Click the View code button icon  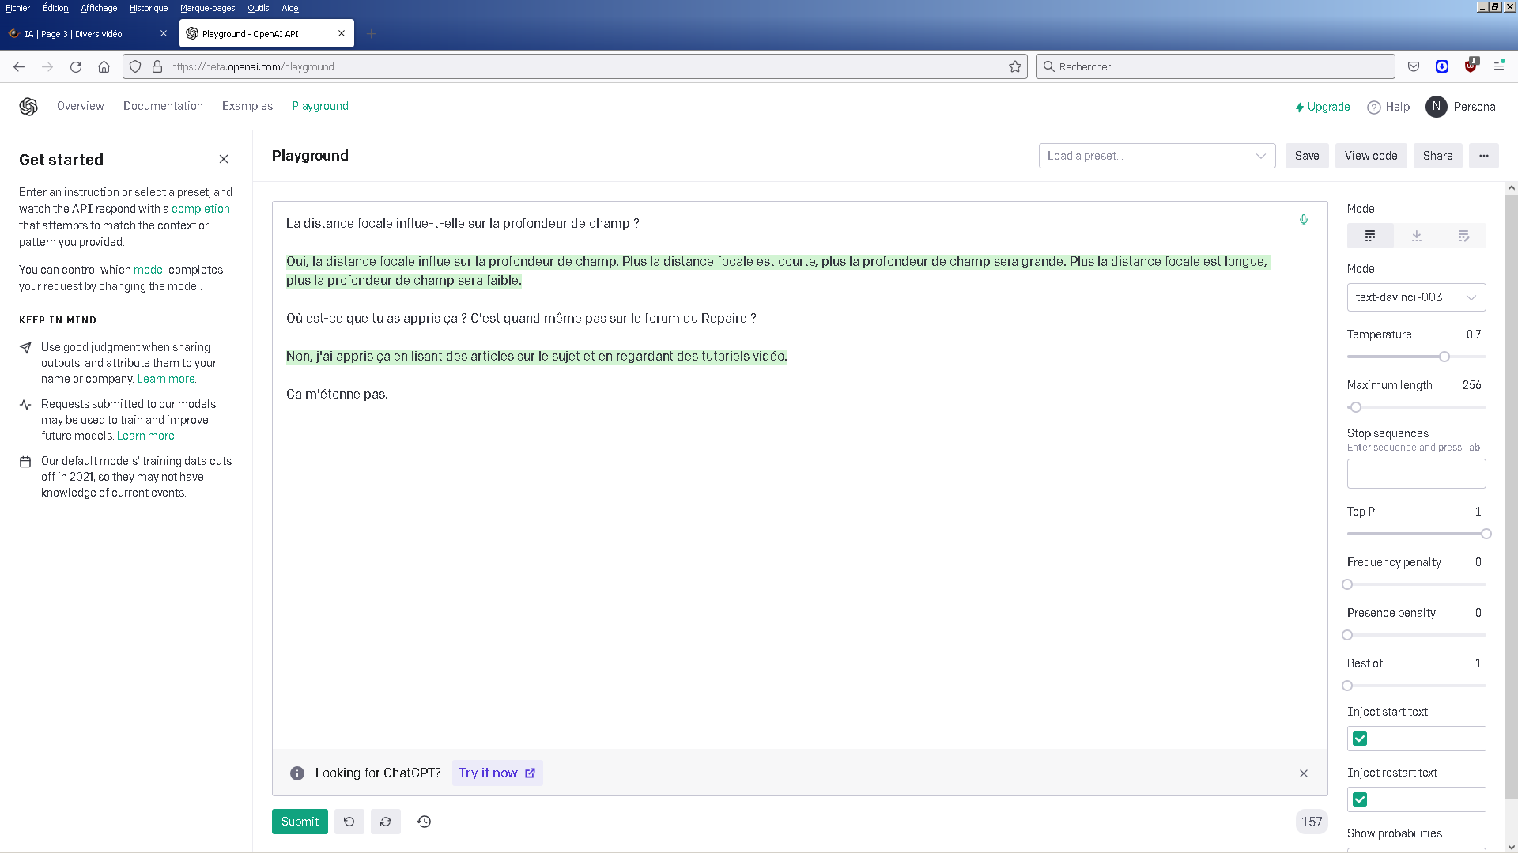pyautogui.click(x=1370, y=155)
